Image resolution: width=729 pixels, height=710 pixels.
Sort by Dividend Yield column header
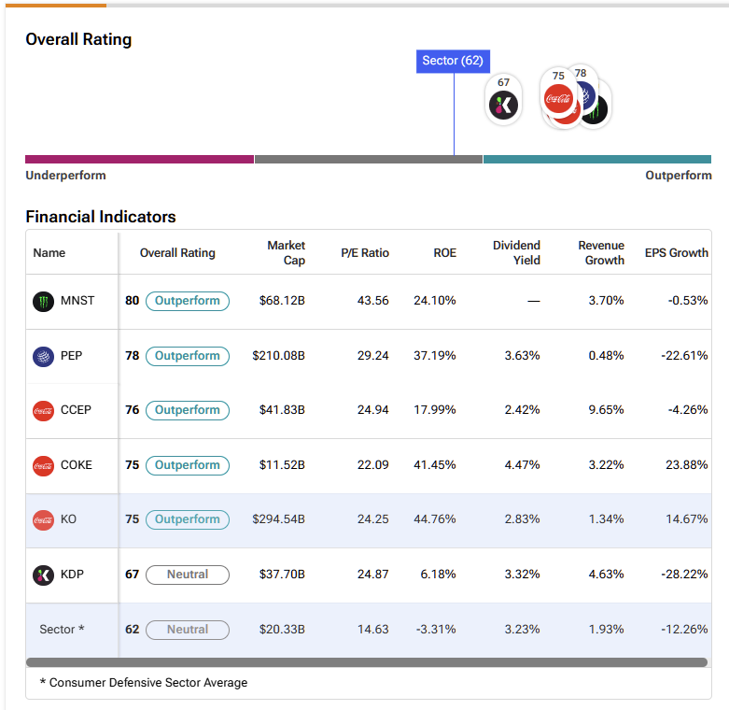[x=516, y=252]
